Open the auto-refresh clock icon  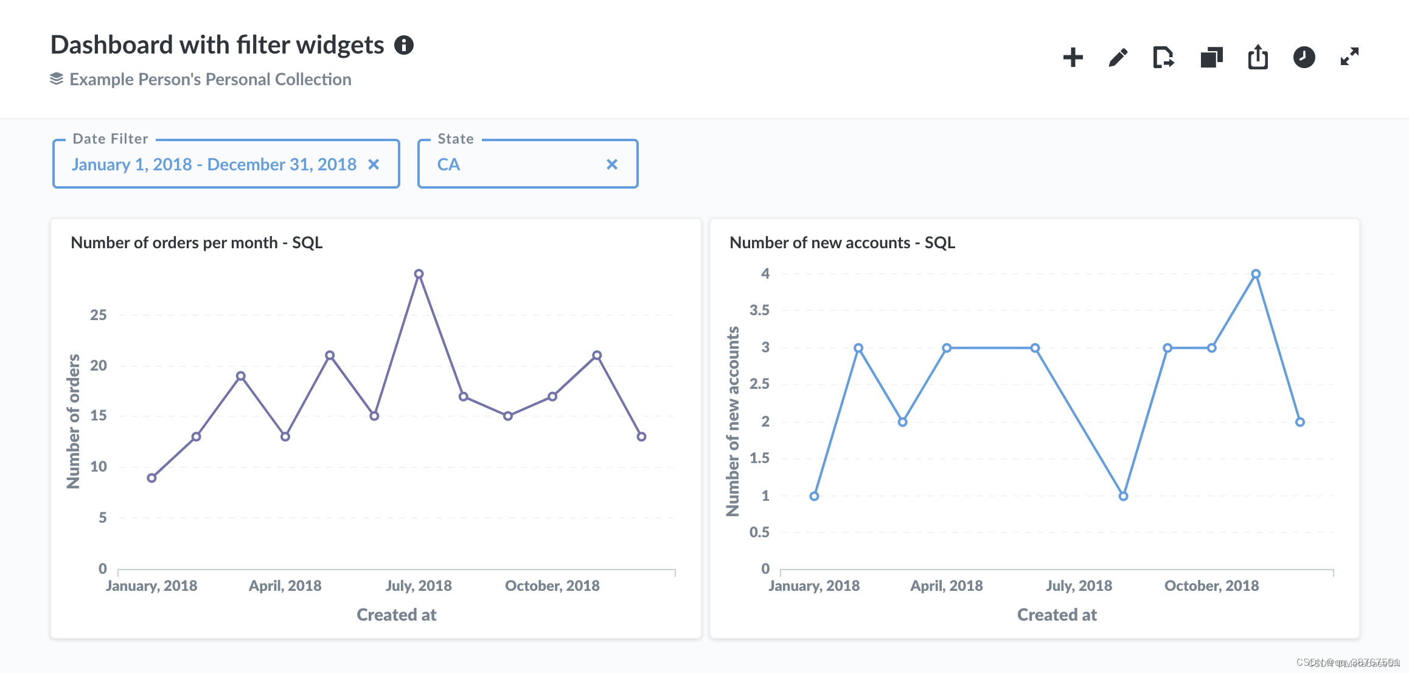(x=1304, y=57)
